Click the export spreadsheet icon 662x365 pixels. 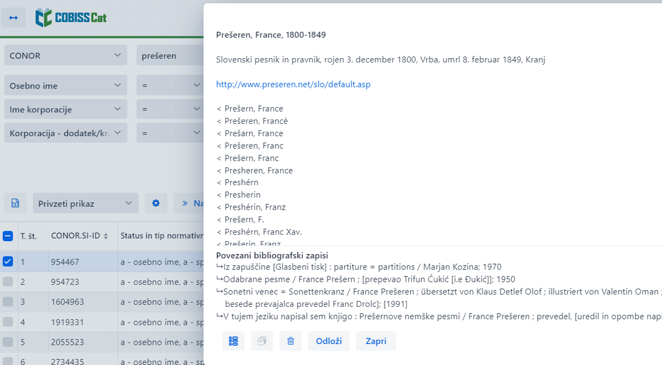point(15,203)
